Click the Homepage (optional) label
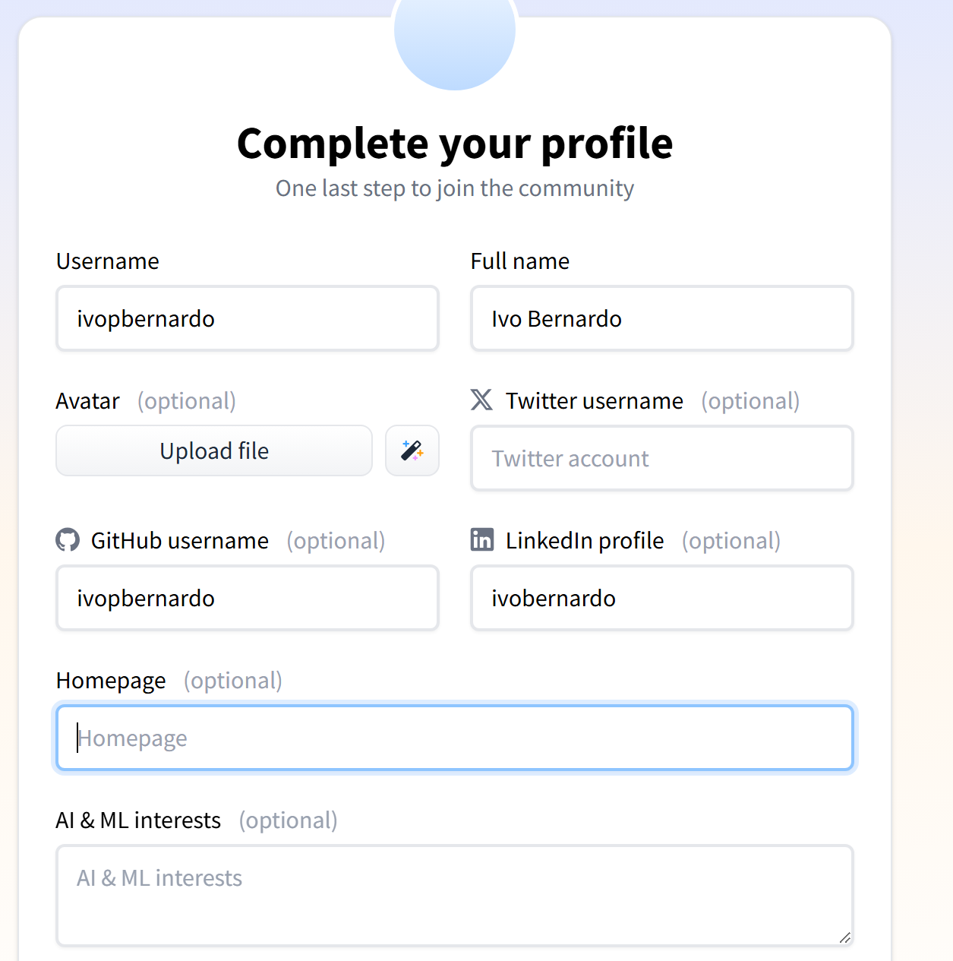 (x=111, y=681)
